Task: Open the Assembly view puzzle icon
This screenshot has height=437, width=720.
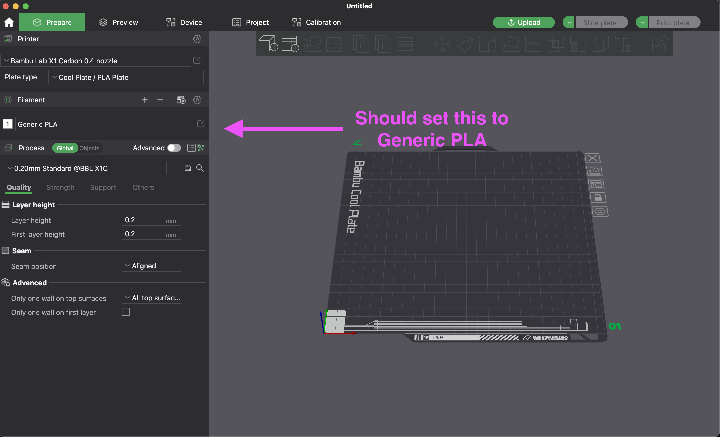Action: click(x=660, y=44)
